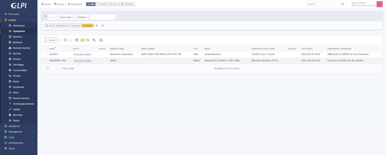Expand the Assistance menu
Screen dimensions: 386x155
(x=19, y=126)
